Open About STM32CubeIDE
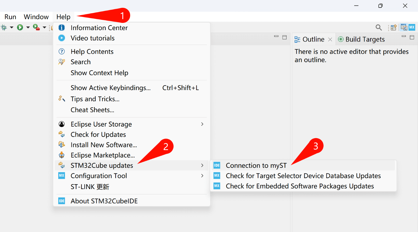Screen dimensions: 418x232 coord(104,201)
